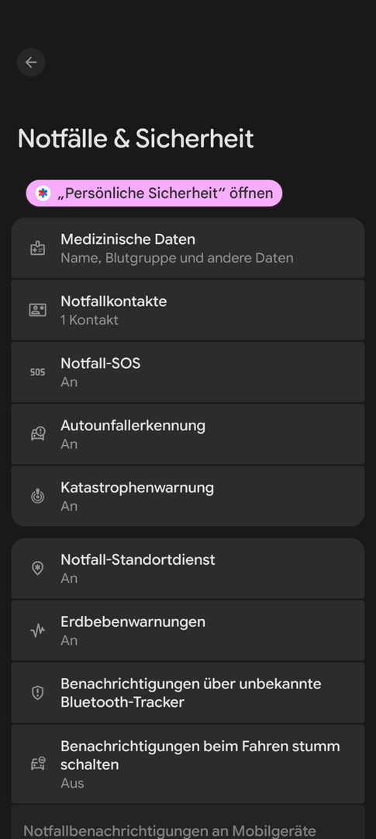Screen dimensions: 376x839
Task: Open Notfallkontakte with 1 Kontakt
Action: coord(188,310)
